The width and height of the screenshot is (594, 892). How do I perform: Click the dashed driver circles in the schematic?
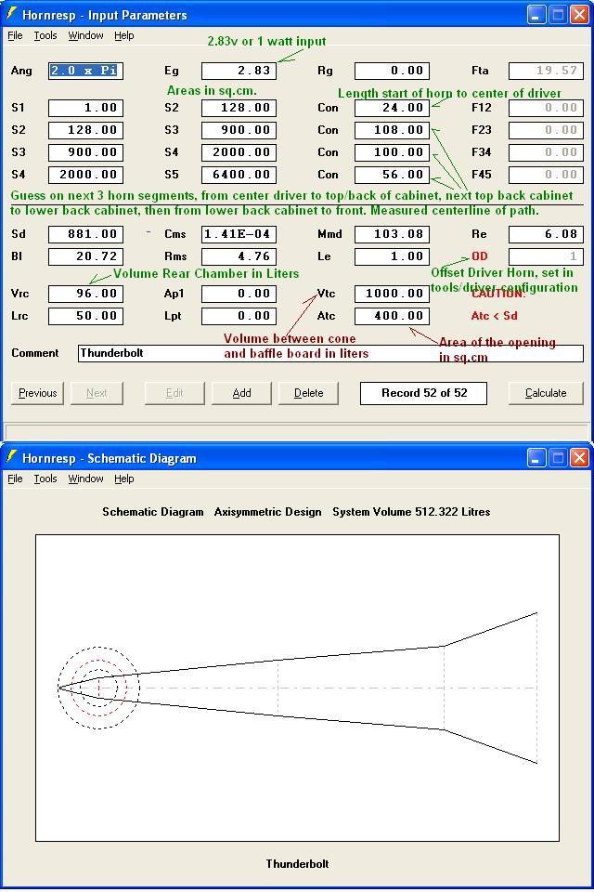click(99, 688)
